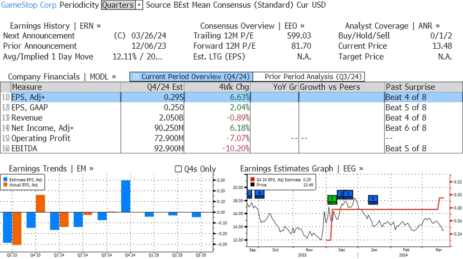This screenshot has height=259, width=463.
Task: Switch to Current Period Overview (Q4/24) tab
Action: 191,77
